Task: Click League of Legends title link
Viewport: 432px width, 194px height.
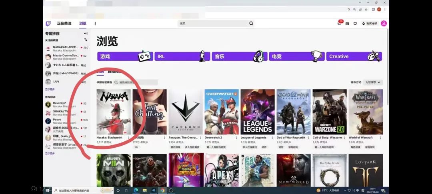Action: click(x=254, y=138)
